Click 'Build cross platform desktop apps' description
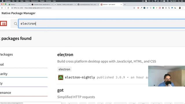Image resolution: width=185 pixels, height=104 pixels. click(x=107, y=61)
